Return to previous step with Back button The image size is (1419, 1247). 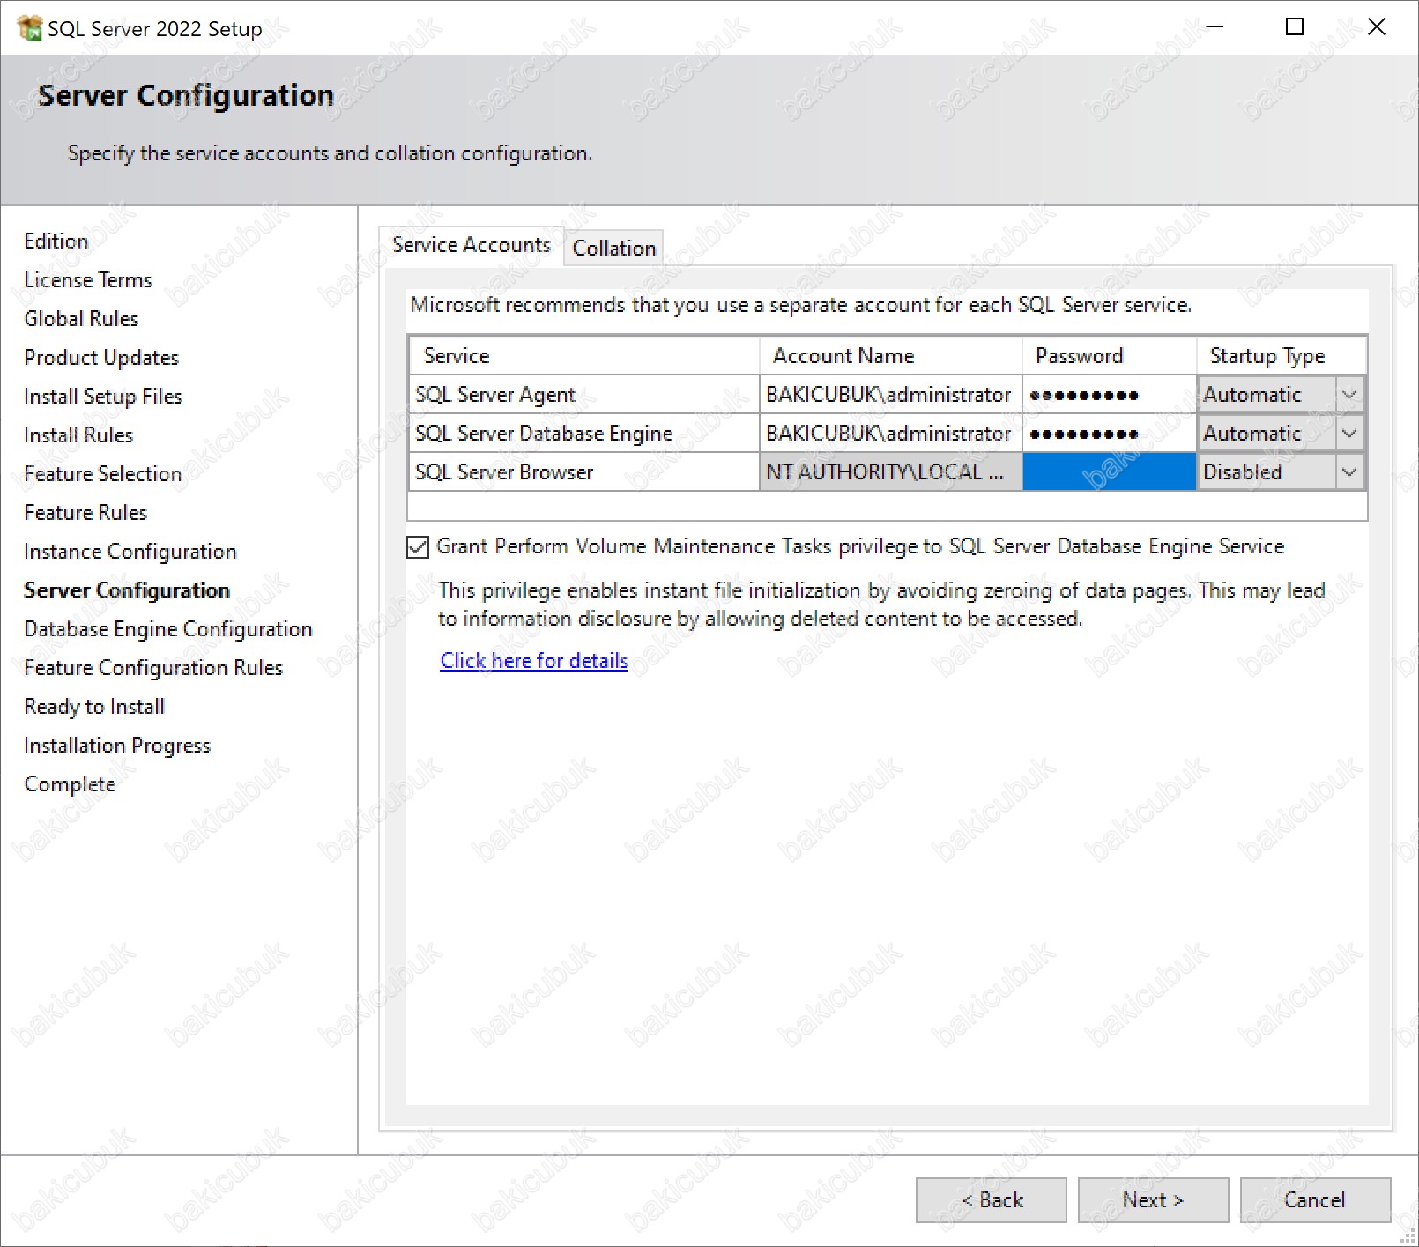point(991,1199)
